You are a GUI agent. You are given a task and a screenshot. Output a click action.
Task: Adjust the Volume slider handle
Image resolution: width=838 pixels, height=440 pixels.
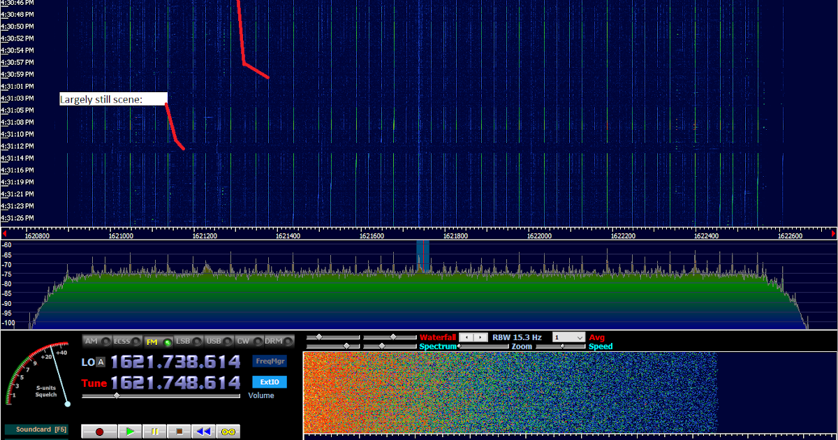point(117,395)
